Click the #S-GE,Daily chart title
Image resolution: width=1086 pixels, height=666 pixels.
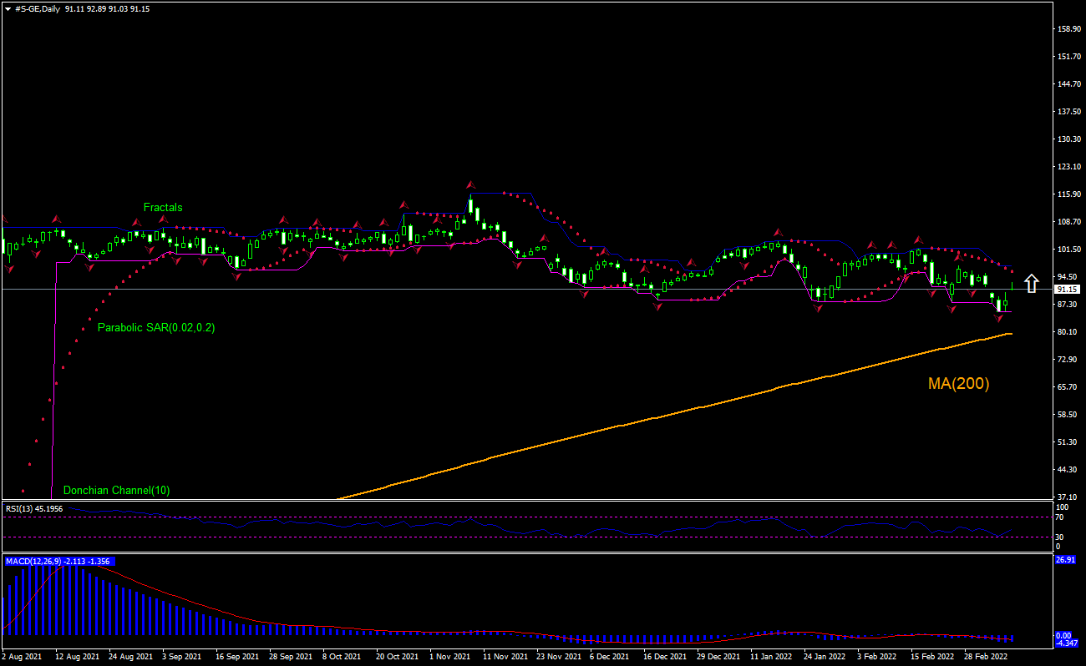[x=38, y=9]
